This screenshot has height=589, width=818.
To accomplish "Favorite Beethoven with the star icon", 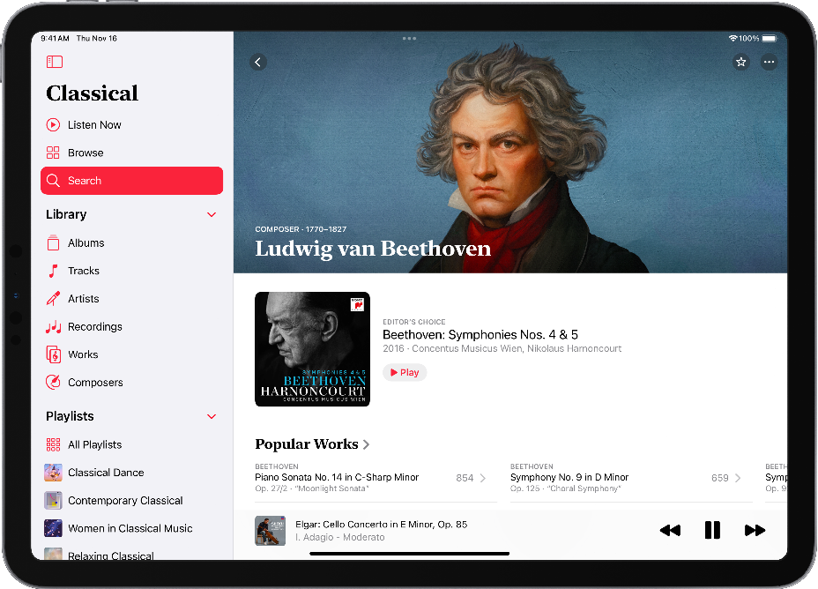I will (740, 62).
